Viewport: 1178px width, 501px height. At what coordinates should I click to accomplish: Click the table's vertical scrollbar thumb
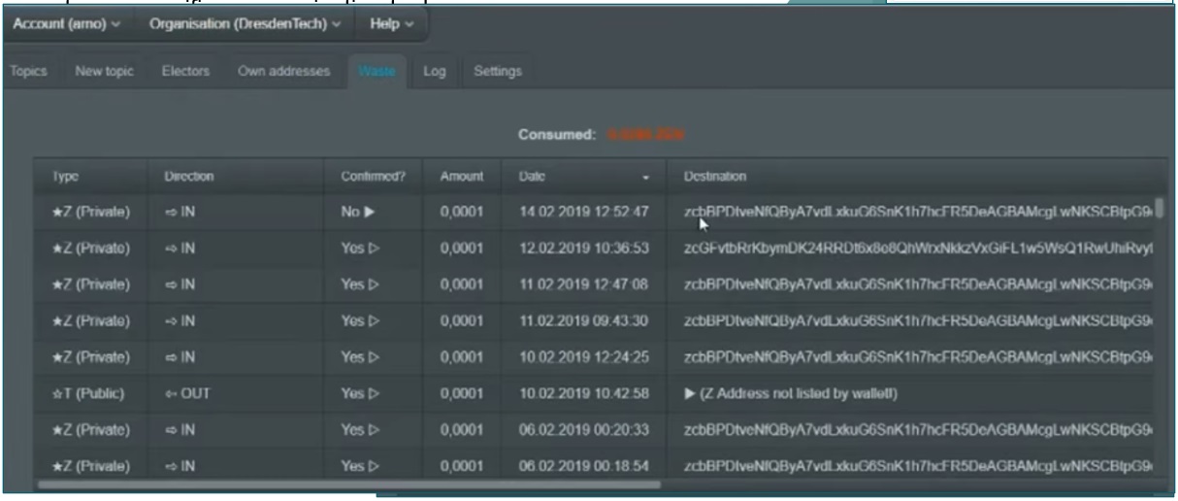click(1160, 207)
